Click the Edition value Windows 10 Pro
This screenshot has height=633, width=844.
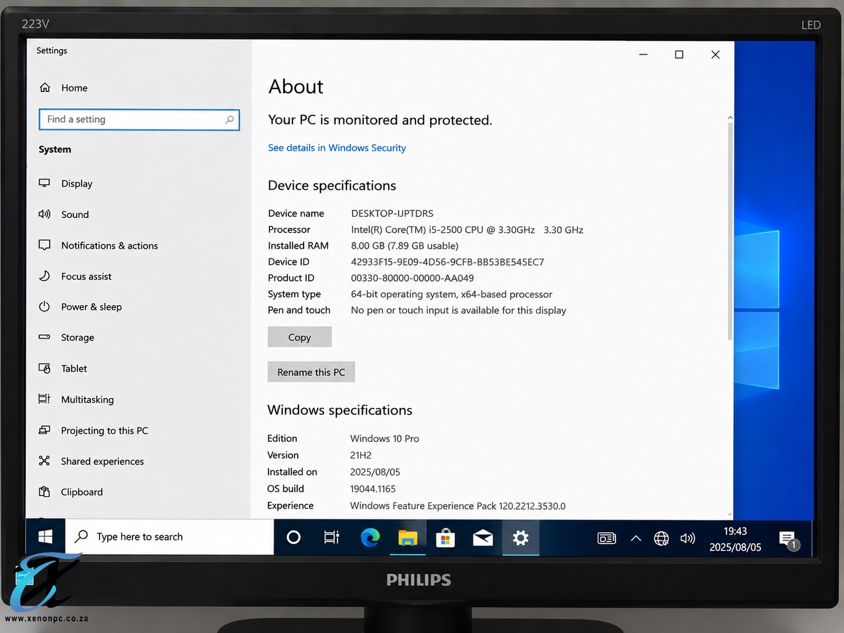[385, 438]
